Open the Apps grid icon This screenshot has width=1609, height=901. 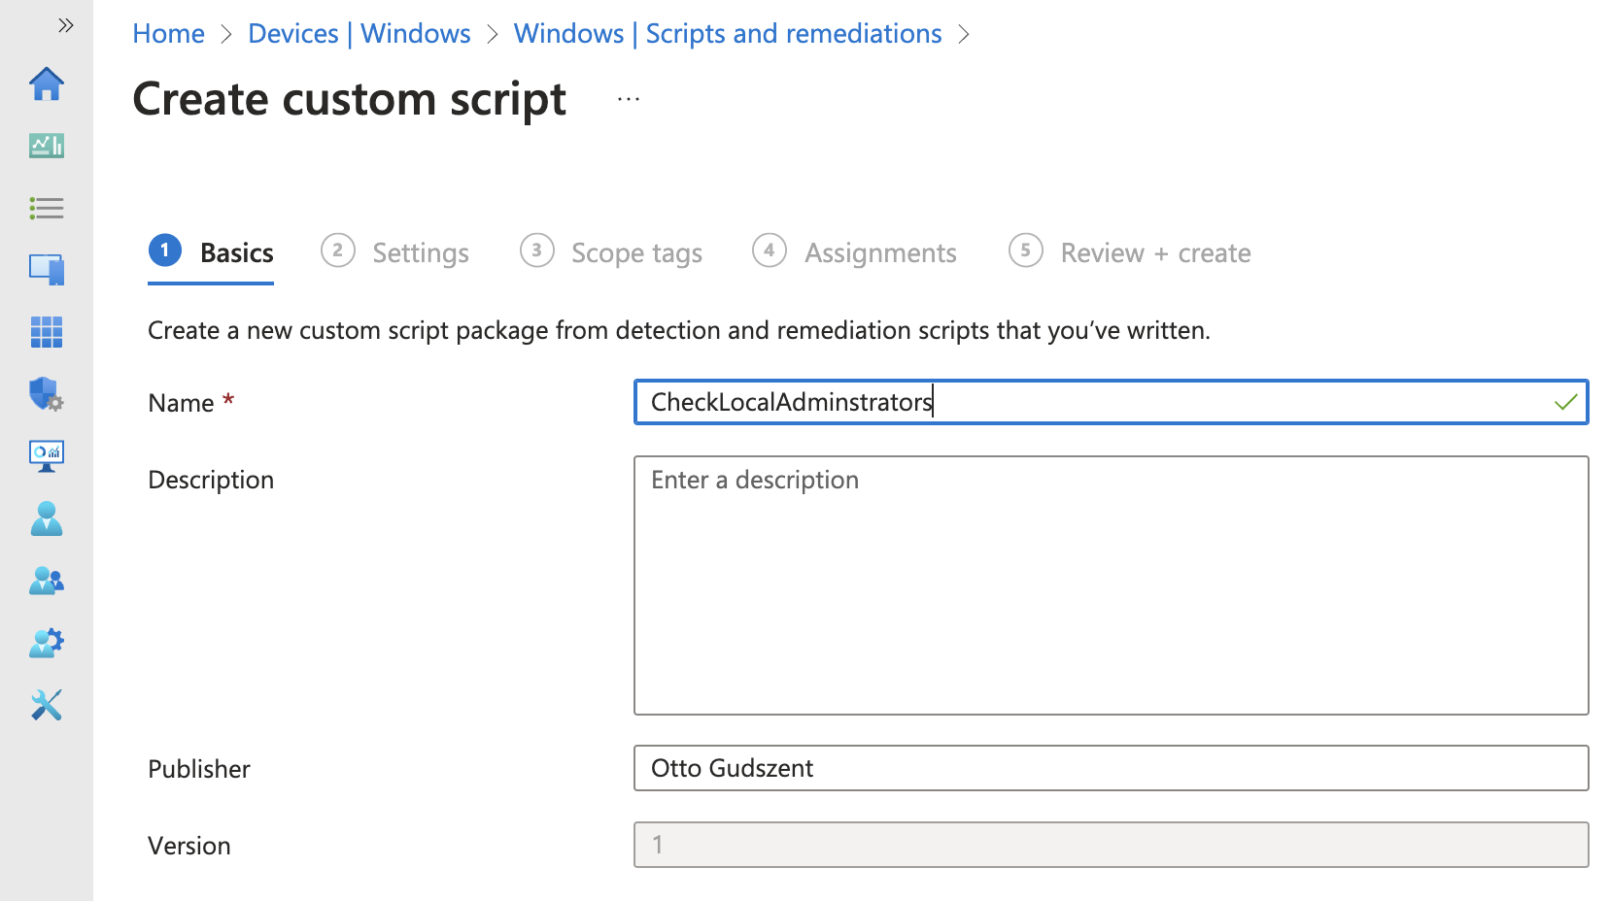coord(47,332)
